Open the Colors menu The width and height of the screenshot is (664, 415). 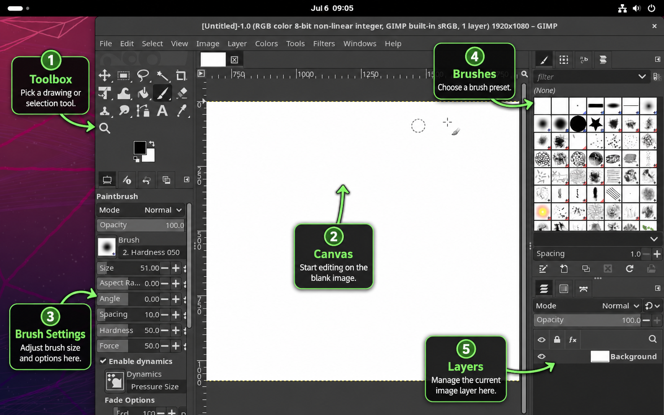(x=266, y=44)
